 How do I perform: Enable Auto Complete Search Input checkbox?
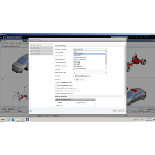[56, 83]
